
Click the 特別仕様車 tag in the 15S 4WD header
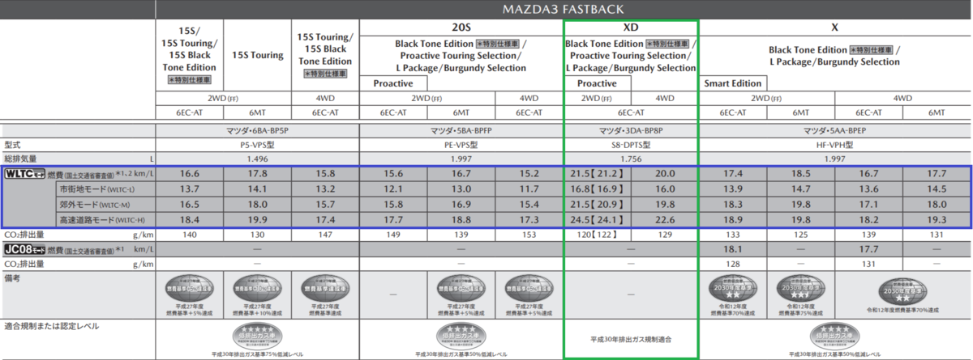click(x=325, y=74)
